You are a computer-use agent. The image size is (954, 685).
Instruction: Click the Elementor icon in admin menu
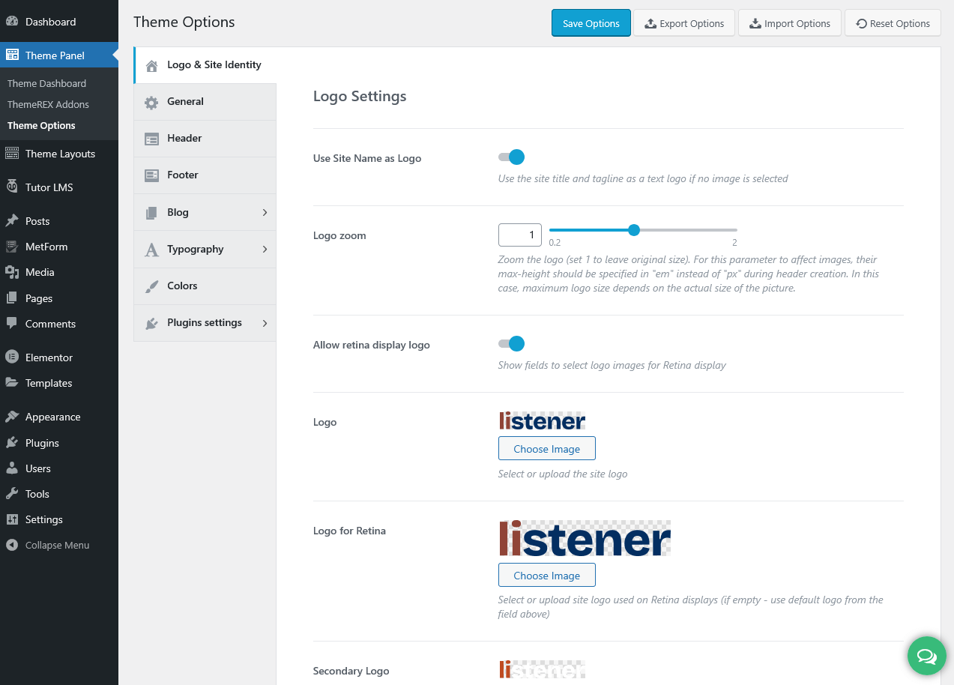coord(12,357)
